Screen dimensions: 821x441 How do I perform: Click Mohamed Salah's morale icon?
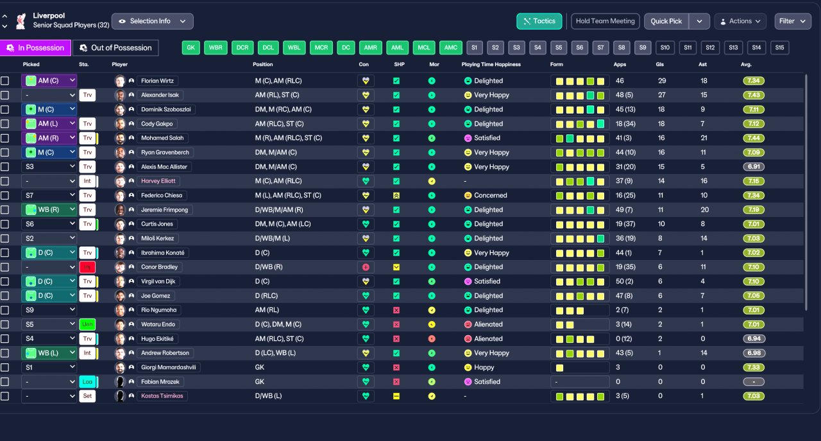pyautogui.click(x=432, y=138)
